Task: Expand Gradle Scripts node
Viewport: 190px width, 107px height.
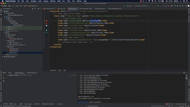Action: [x=3, y=57]
